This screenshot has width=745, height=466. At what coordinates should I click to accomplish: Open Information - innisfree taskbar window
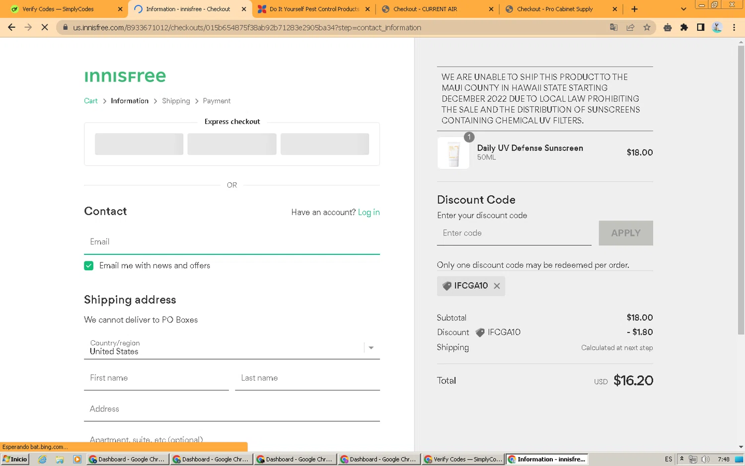click(x=547, y=460)
